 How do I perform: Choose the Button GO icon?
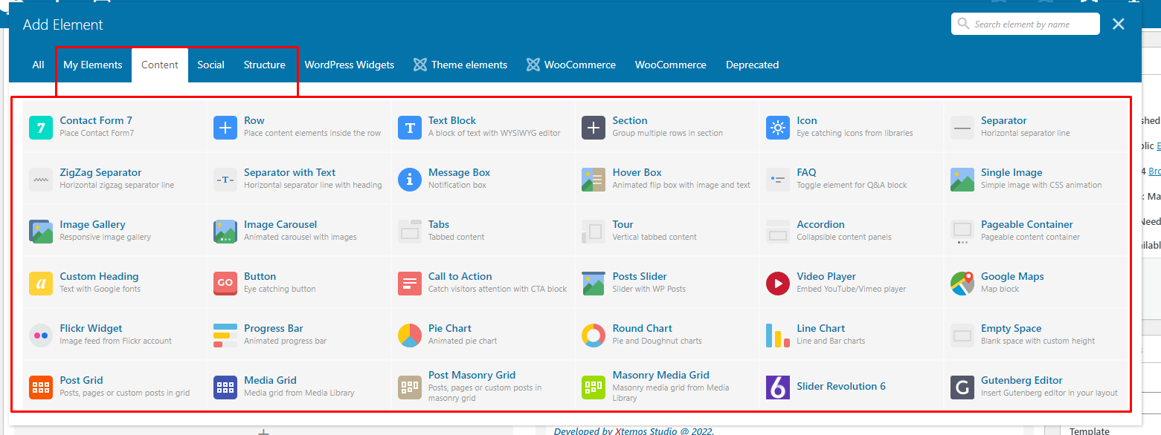pyautogui.click(x=225, y=284)
